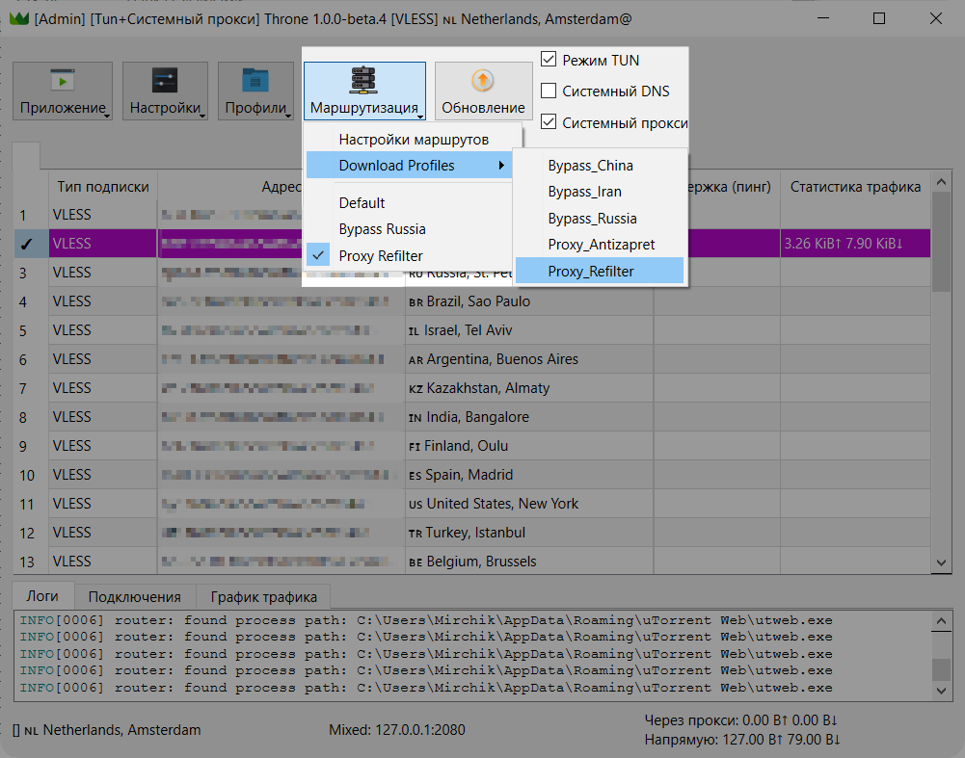Click the checkmark beside Proxy Refilter

point(320,255)
